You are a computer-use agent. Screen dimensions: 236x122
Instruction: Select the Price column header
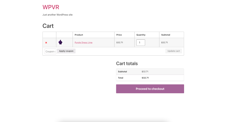coord(119,35)
